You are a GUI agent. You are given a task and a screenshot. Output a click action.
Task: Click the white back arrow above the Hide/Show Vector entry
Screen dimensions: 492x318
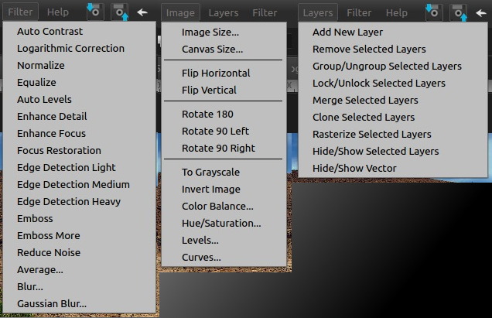(x=480, y=13)
